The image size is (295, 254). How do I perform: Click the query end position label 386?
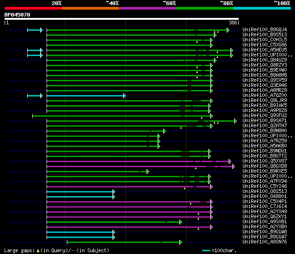tap(233, 23)
